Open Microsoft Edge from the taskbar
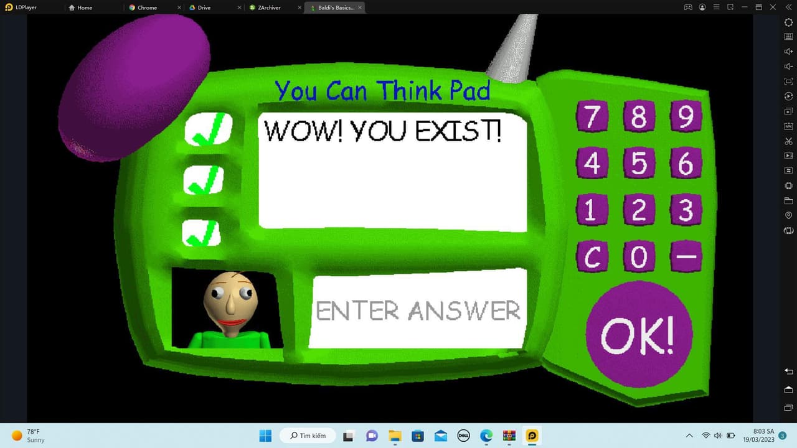This screenshot has height=448, width=797. (487, 436)
